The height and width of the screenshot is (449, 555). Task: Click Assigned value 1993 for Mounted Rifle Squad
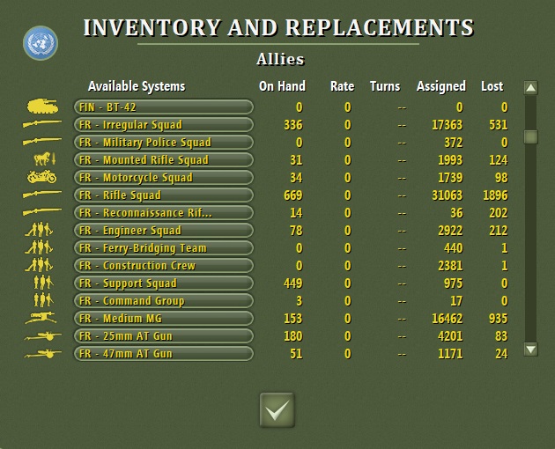pos(450,160)
